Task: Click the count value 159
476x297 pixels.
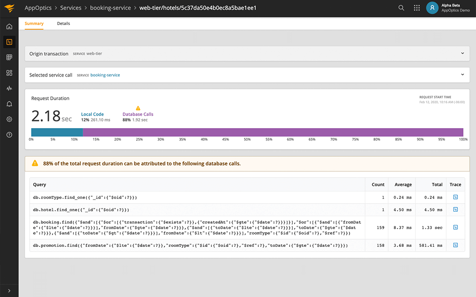Action: click(x=380, y=227)
